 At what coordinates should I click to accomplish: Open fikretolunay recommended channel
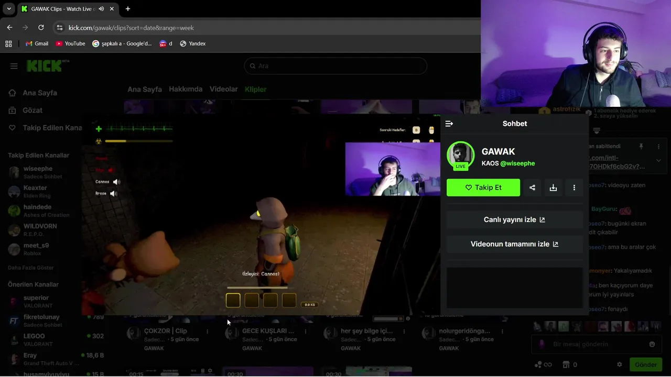42,320
